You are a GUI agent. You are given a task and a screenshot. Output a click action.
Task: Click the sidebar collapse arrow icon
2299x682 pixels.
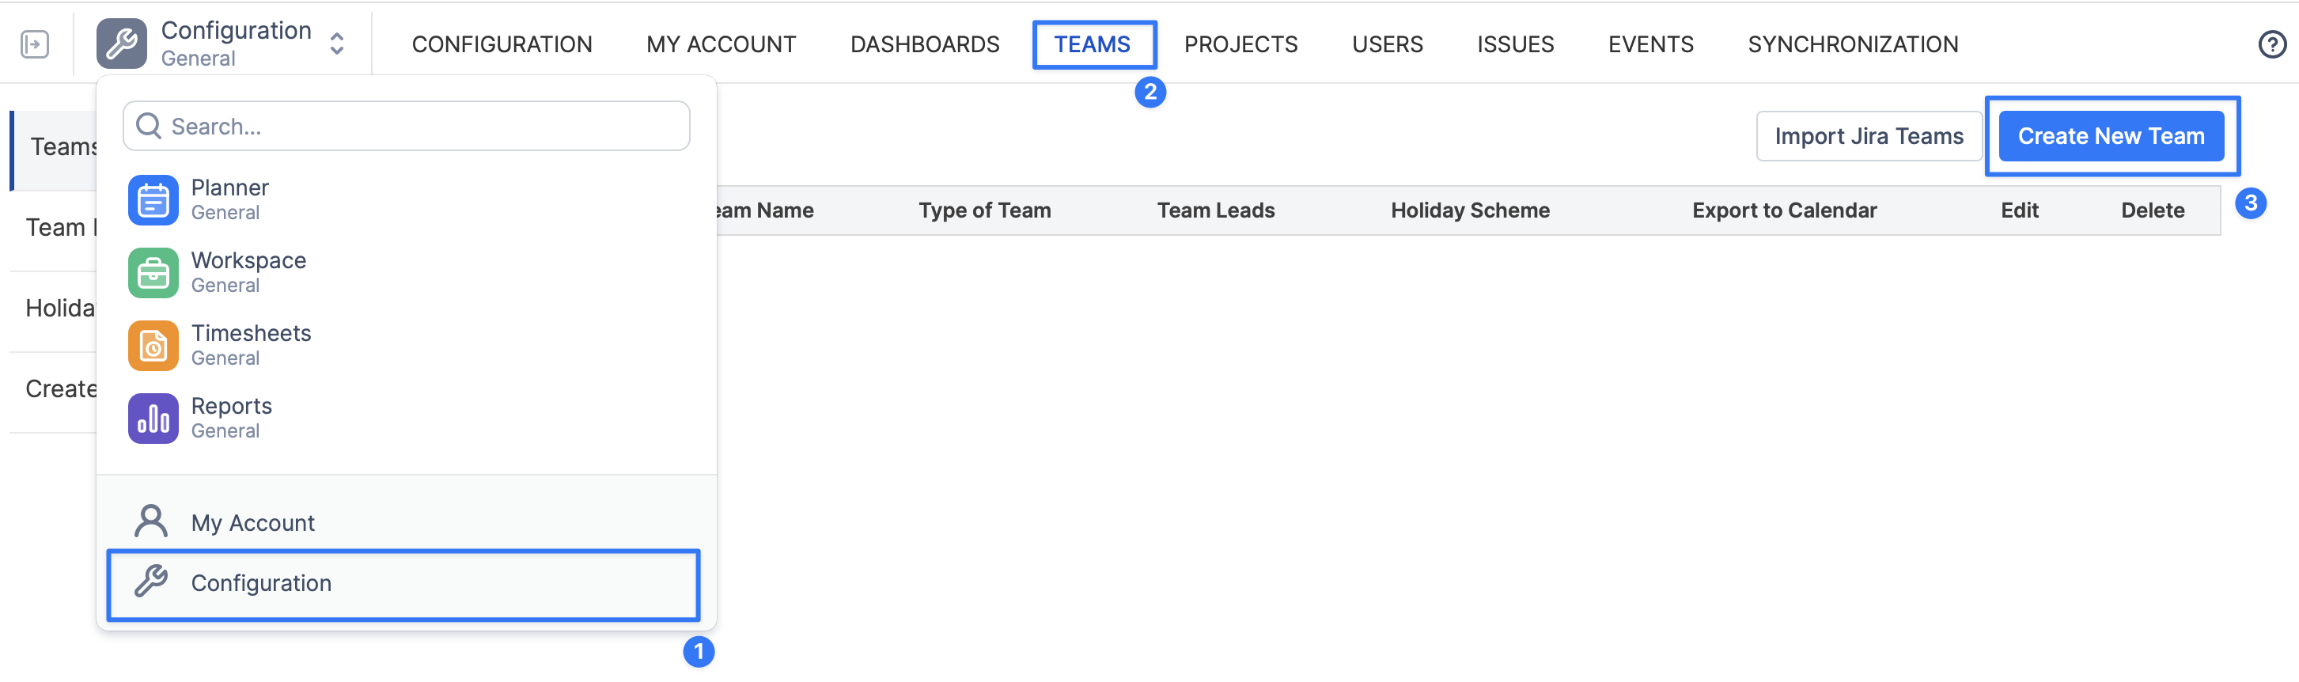(35, 44)
